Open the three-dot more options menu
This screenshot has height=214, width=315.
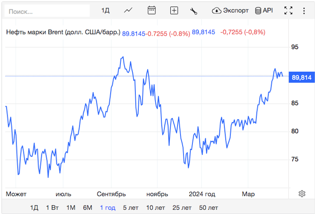click(x=304, y=11)
